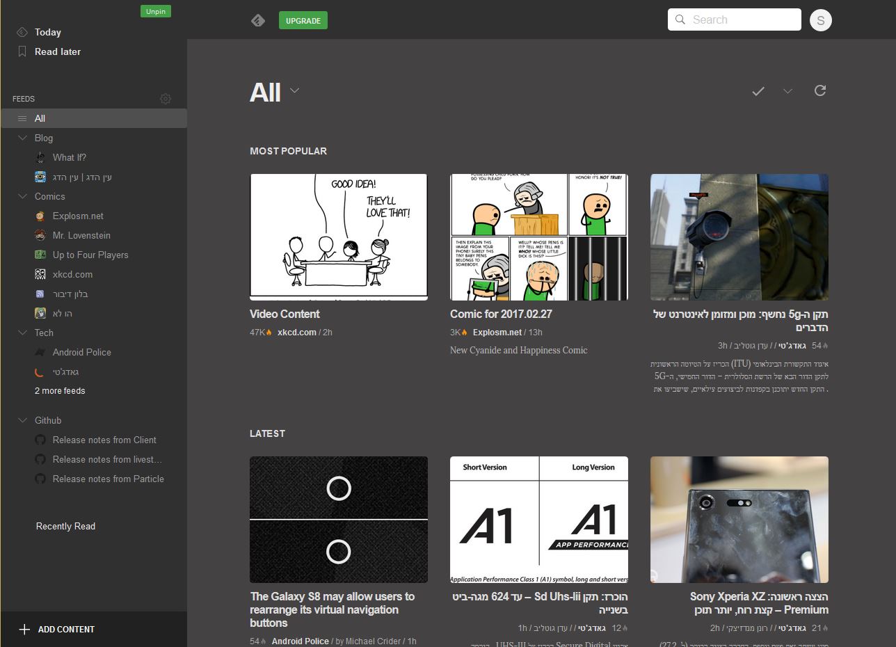
Task: Open the Today view
Action: click(46, 32)
